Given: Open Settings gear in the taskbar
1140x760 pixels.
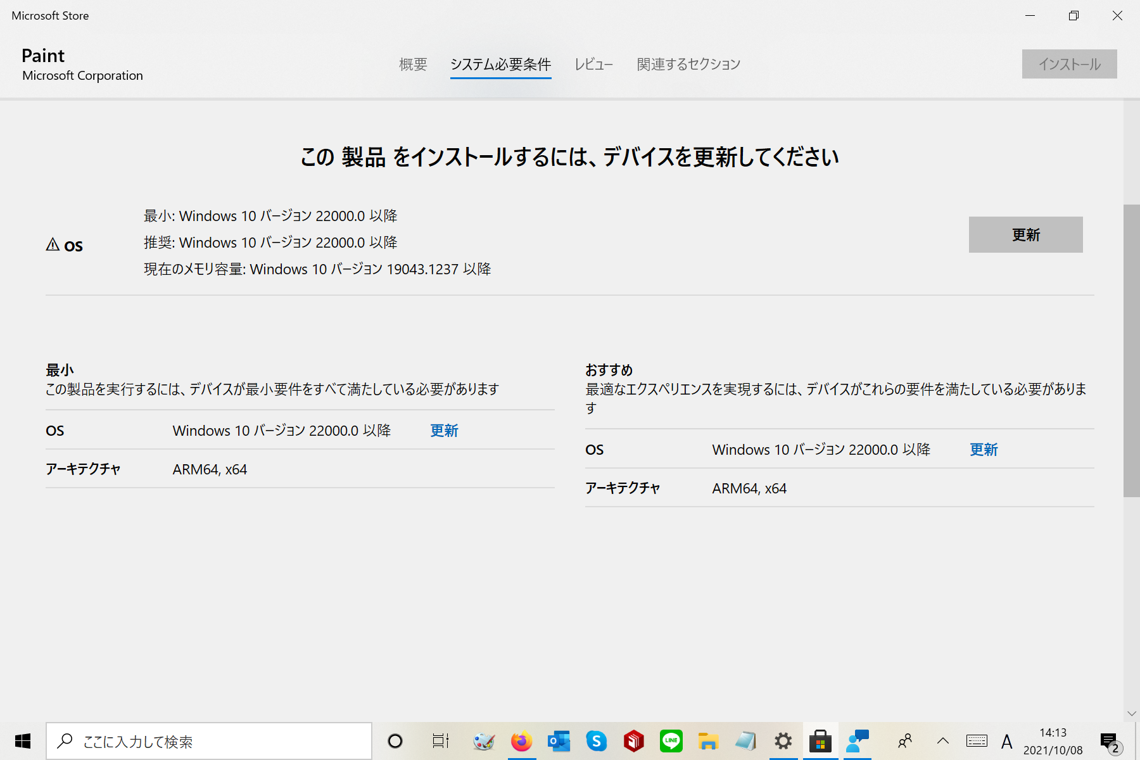Looking at the screenshot, I should [x=783, y=741].
